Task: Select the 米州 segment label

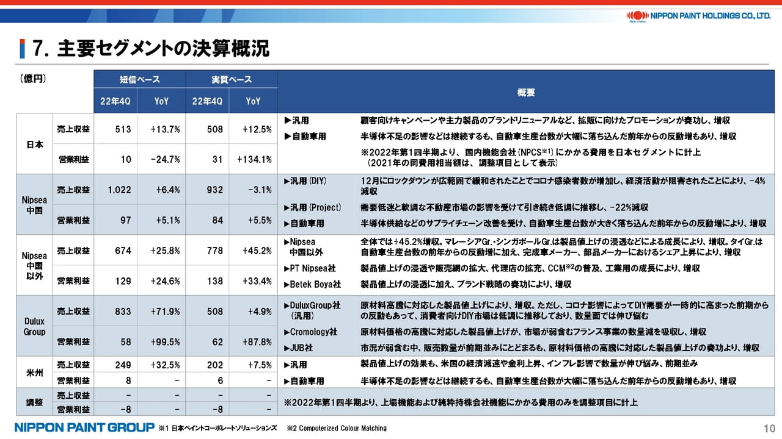Action: [x=34, y=372]
